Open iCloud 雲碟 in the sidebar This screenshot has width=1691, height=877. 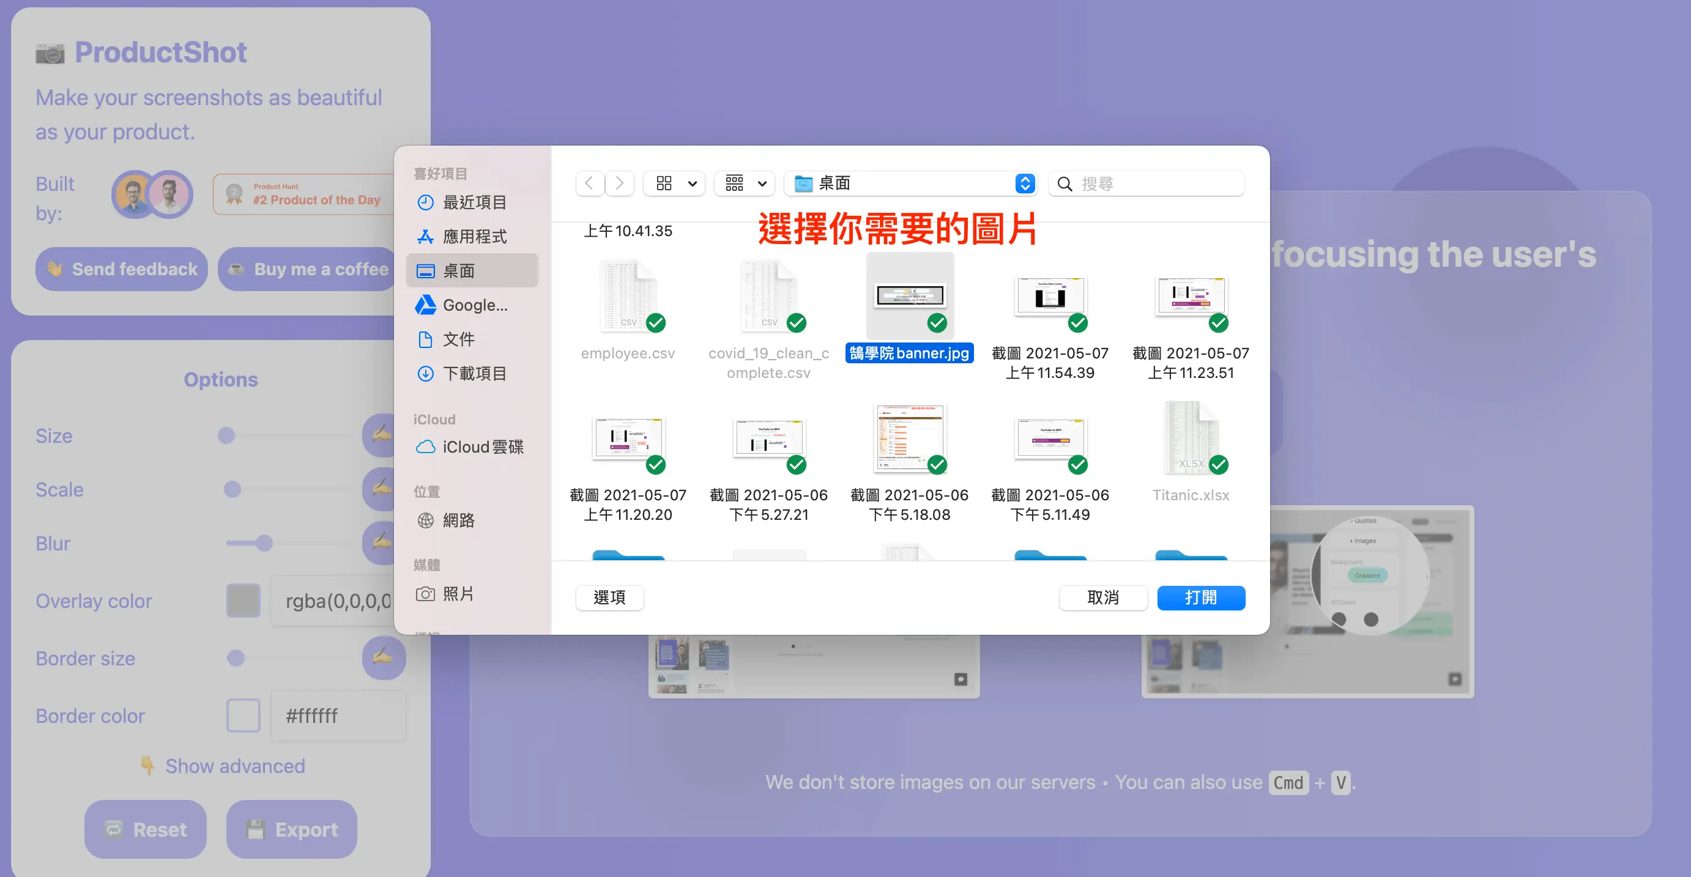472,446
